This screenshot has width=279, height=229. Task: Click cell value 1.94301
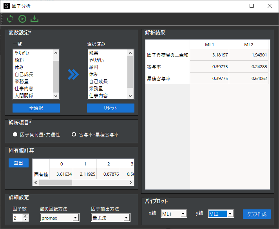[x=248, y=55]
